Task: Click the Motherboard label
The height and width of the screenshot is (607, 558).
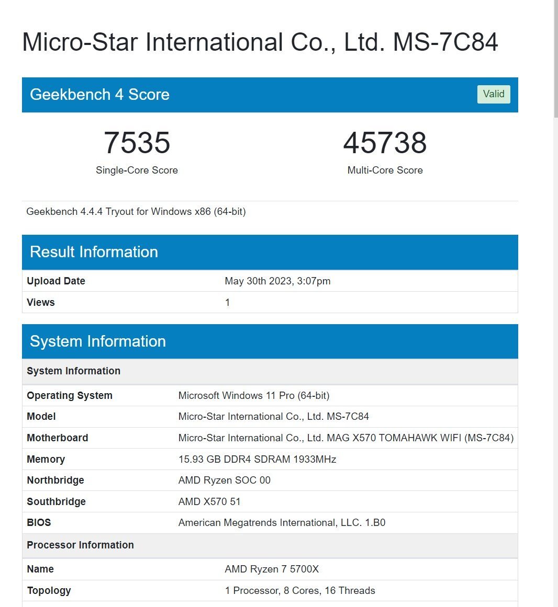Action: 58,438
